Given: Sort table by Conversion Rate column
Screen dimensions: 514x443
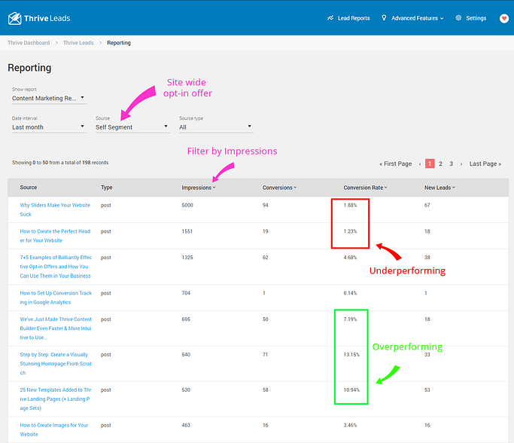Looking at the screenshot, I should click(x=365, y=188).
